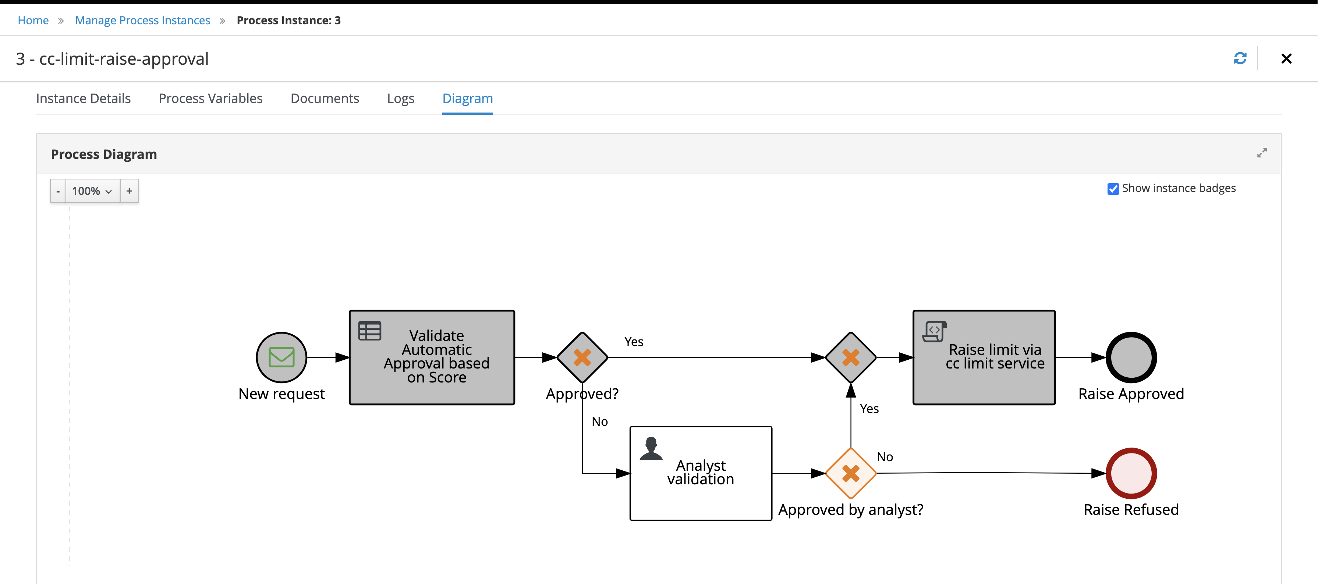
Task: Click the Raise limit via cc limit service task
Action: pyautogui.click(x=984, y=357)
